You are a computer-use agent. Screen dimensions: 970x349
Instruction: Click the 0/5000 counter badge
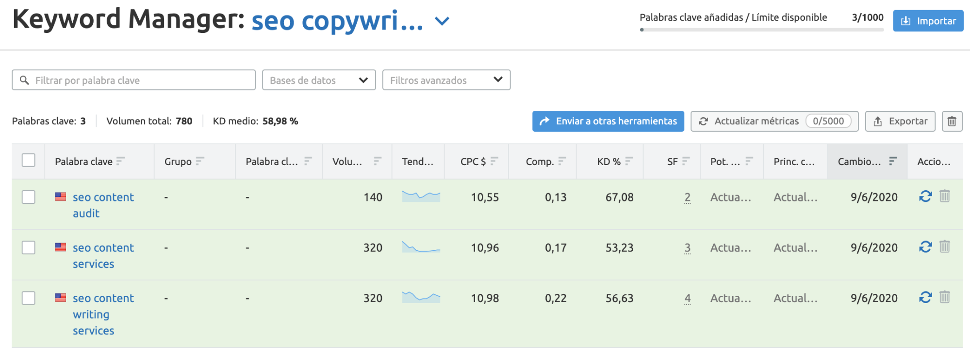click(x=828, y=121)
